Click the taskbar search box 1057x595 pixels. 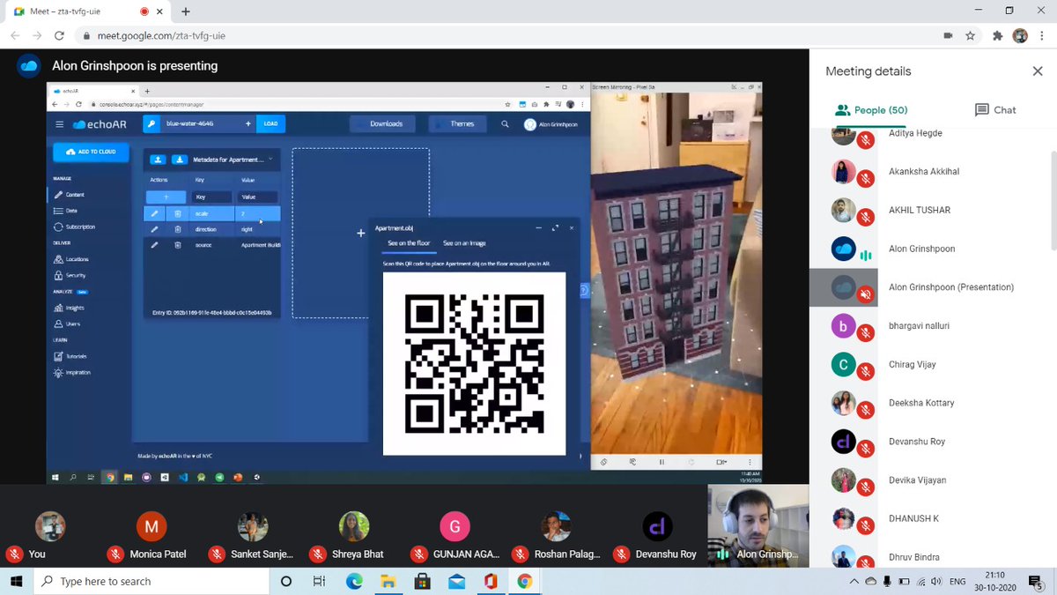coord(152,581)
